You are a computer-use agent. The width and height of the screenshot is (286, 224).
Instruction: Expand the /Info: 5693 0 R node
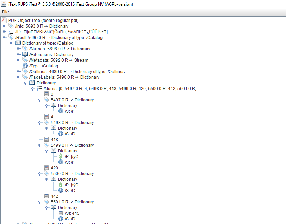click(4, 26)
